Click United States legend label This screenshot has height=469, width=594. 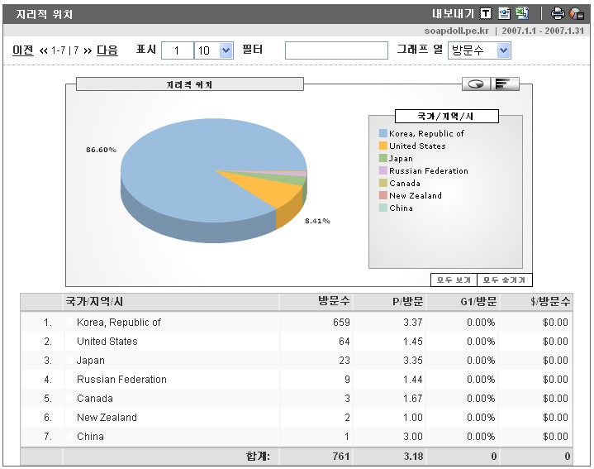pos(417,146)
